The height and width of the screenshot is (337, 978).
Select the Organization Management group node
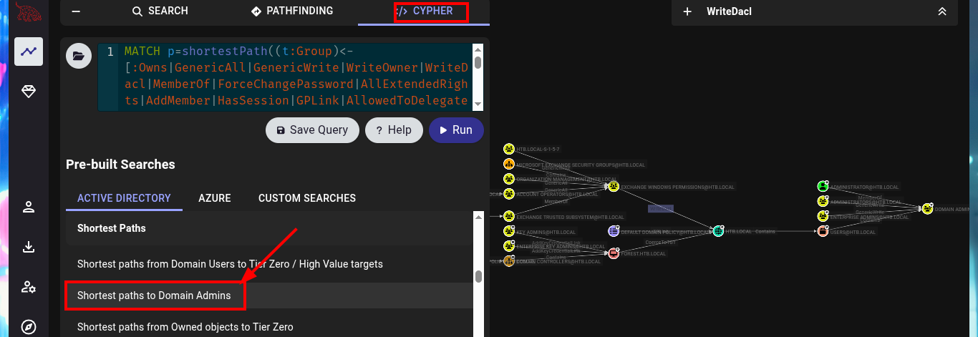(509, 179)
